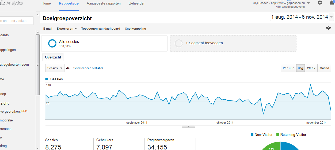Click the Paginaweergaven 34.155 value

pyautogui.click(x=157, y=147)
